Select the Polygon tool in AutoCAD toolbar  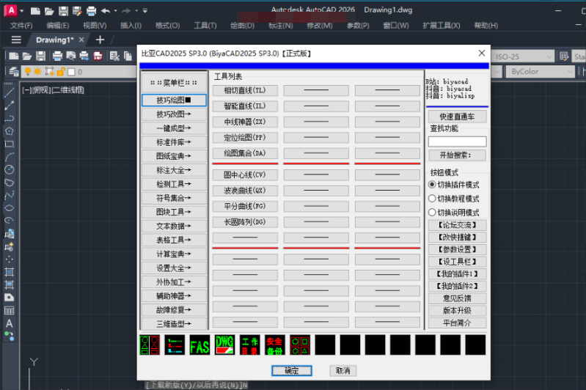tap(10, 131)
